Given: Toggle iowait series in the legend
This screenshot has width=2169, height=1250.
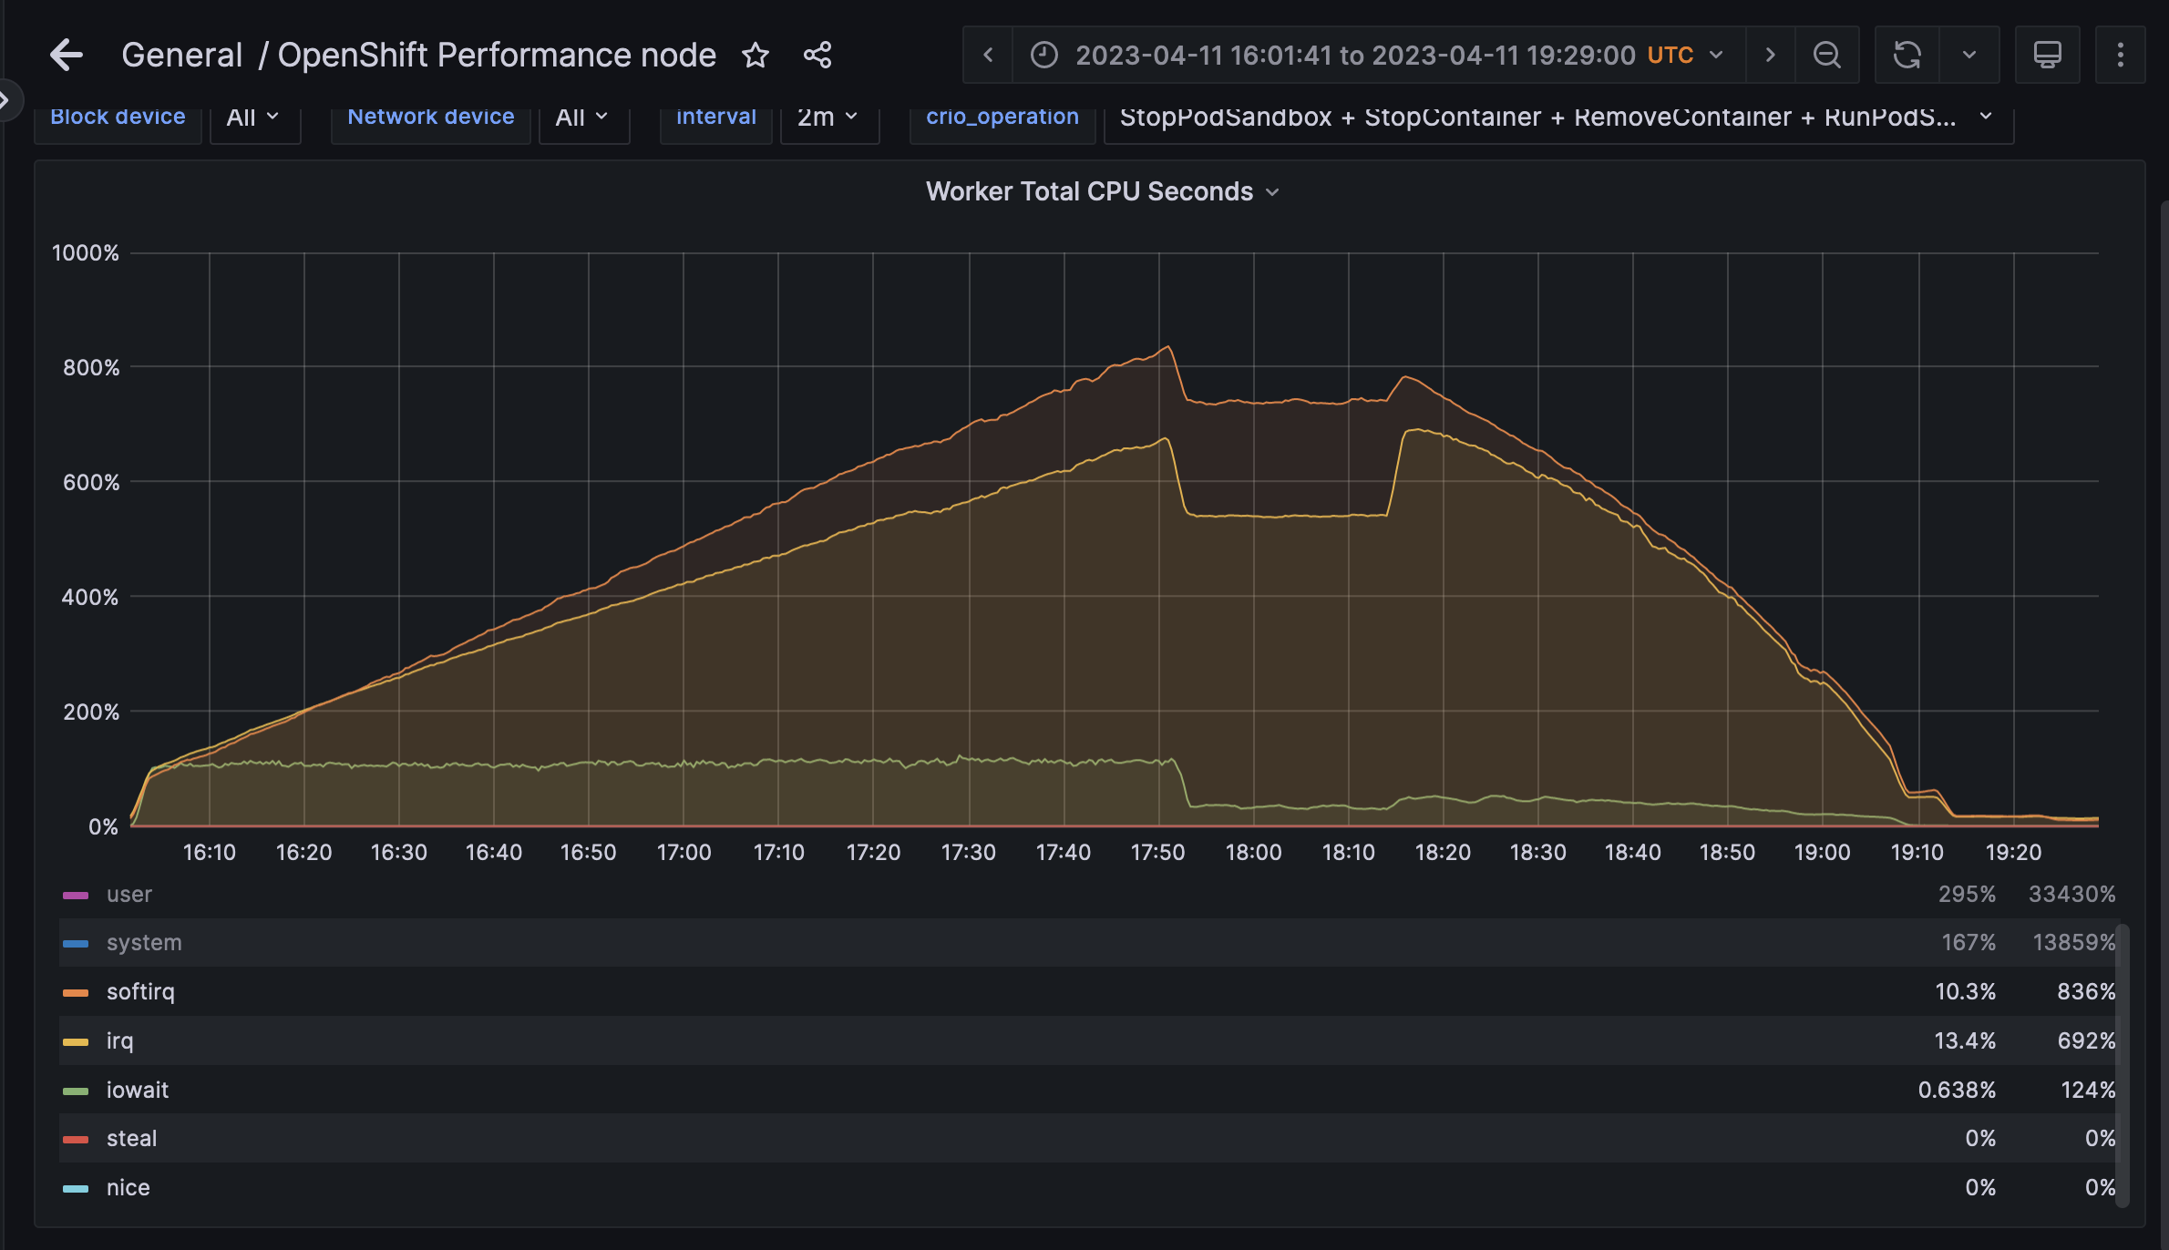Looking at the screenshot, I should point(138,1091).
